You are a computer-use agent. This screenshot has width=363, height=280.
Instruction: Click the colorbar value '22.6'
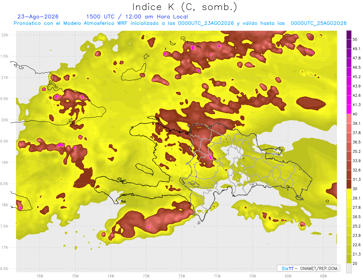tap(356, 245)
